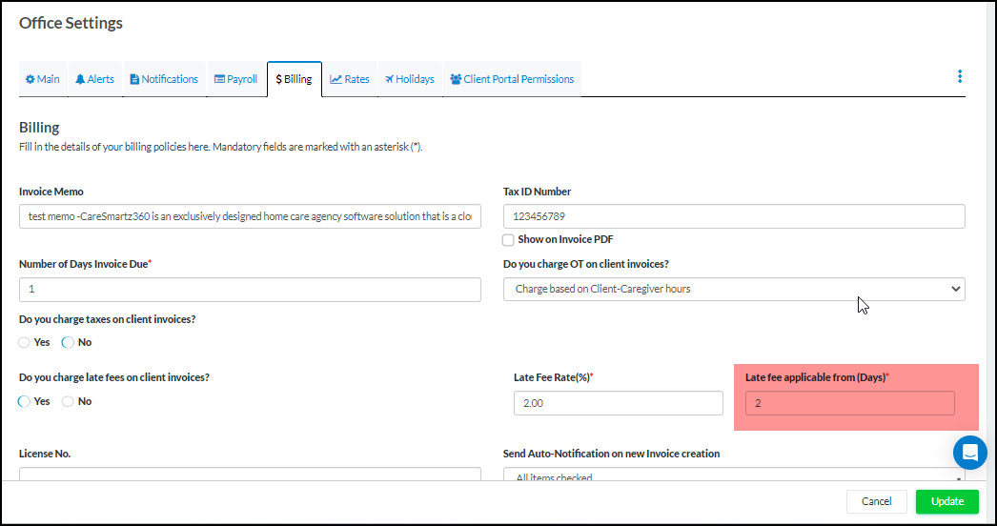Screen dimensions: 997x526
Task: Click the Cancel button
Action: tap(876, 501)
